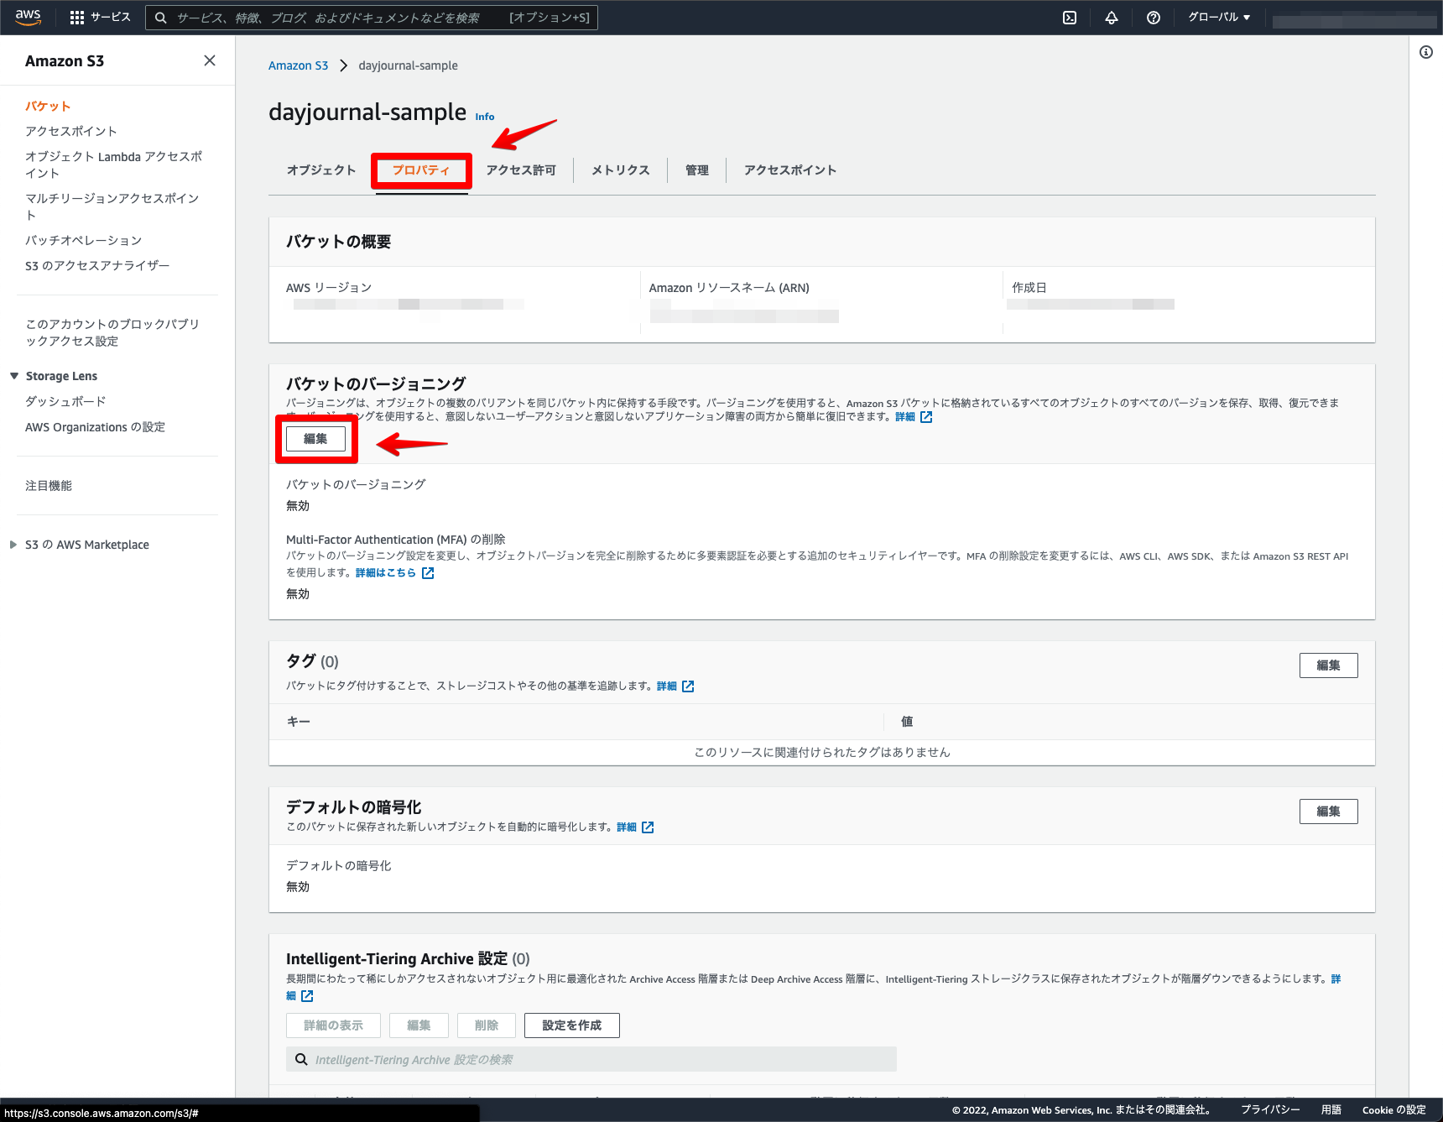Open the CloudShell icon in top bar
The image size is (1443, 1122).
[x=1070, y=18]
